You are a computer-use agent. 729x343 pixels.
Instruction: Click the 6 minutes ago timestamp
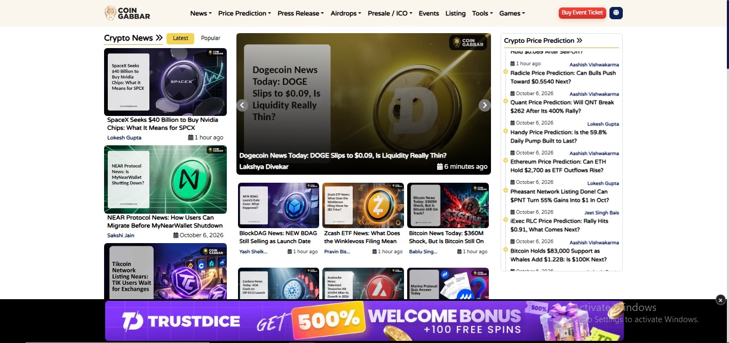(462, 167)
